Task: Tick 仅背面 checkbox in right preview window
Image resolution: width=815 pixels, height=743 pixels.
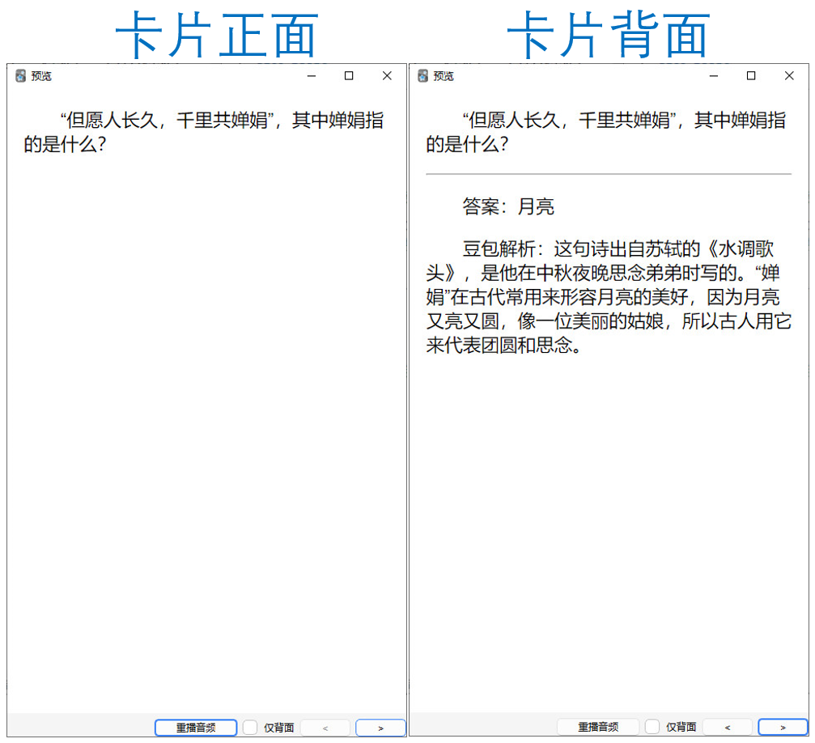Action: coord(652,726)
